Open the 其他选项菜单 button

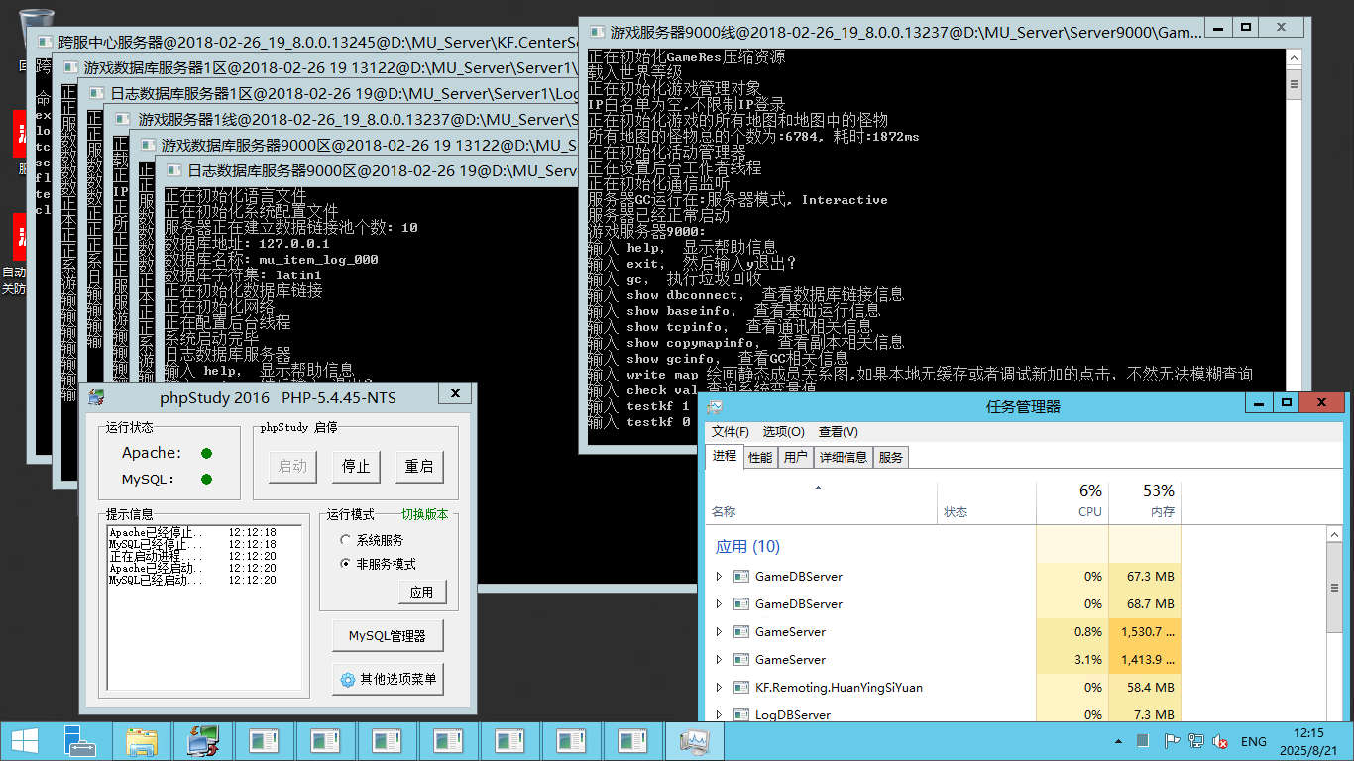point(388,679)
